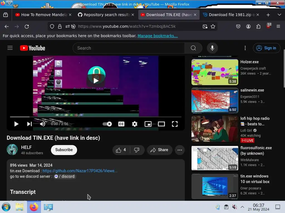
Task: Close the Repository search results tab
Action: point(133,15)
